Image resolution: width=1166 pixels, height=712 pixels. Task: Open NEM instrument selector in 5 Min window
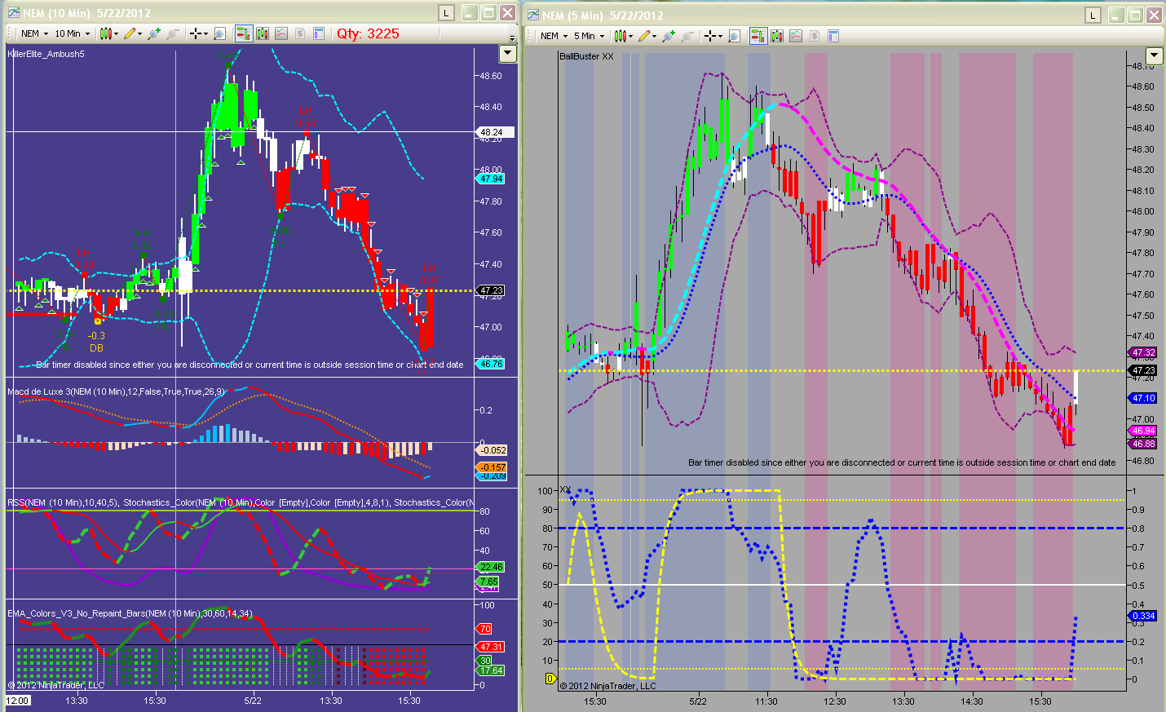(553, 36)
